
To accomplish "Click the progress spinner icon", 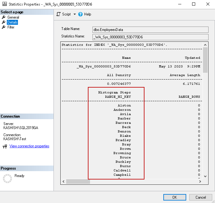I will click(x=7, y=179).
